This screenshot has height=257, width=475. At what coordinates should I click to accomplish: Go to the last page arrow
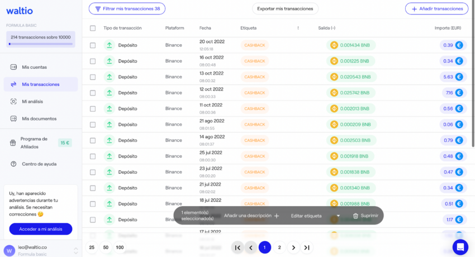pos(307,248)
